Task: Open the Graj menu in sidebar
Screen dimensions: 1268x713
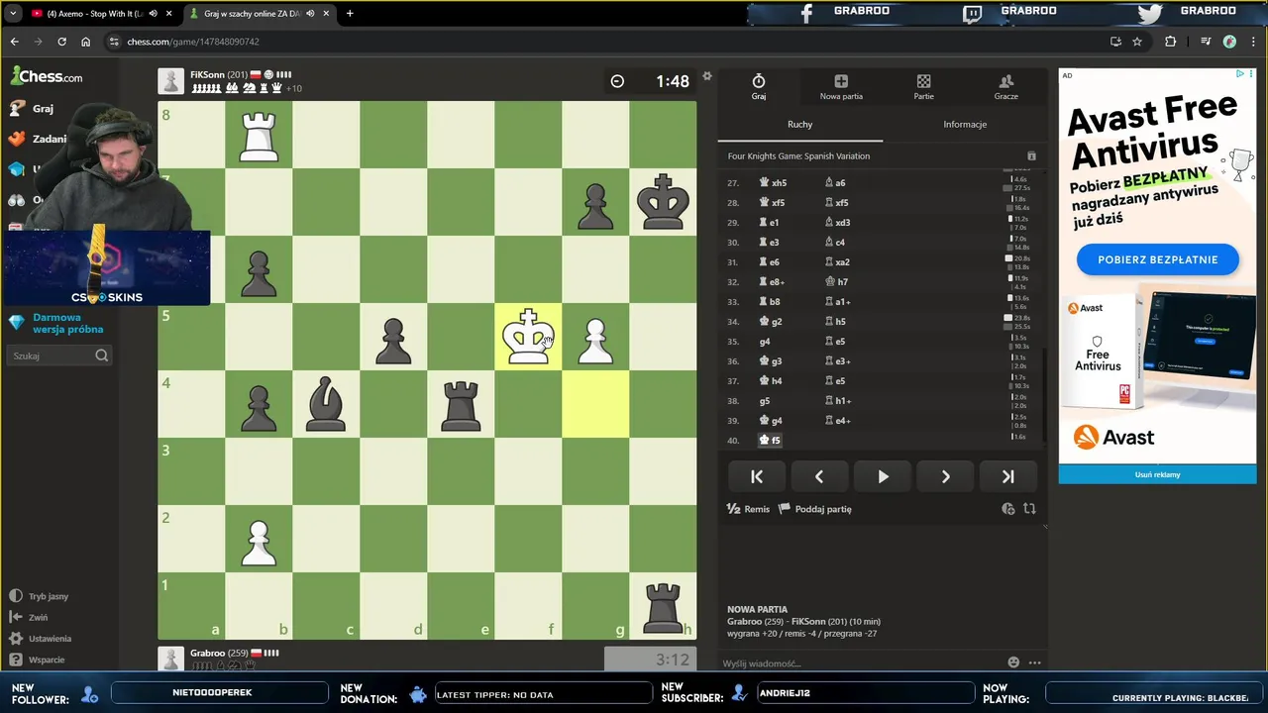Action: (31, 109)
